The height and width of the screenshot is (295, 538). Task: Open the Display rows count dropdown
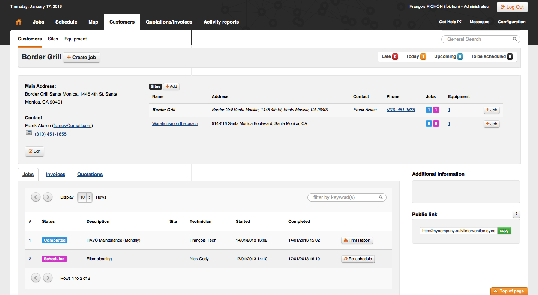pyautogui.click(x=85, y=197)
